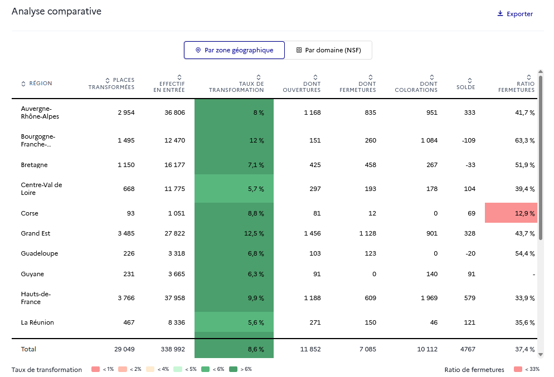Click effectif value 37 958

click(x=174, y=298)
